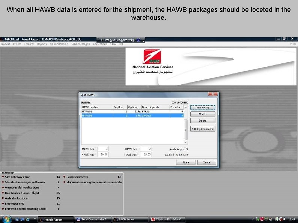
Task: Click the Exit menu item
Action: [x=121, y=44]
